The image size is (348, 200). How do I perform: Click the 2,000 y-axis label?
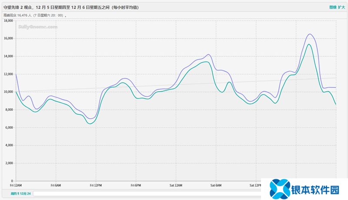(x=9, y=163)
